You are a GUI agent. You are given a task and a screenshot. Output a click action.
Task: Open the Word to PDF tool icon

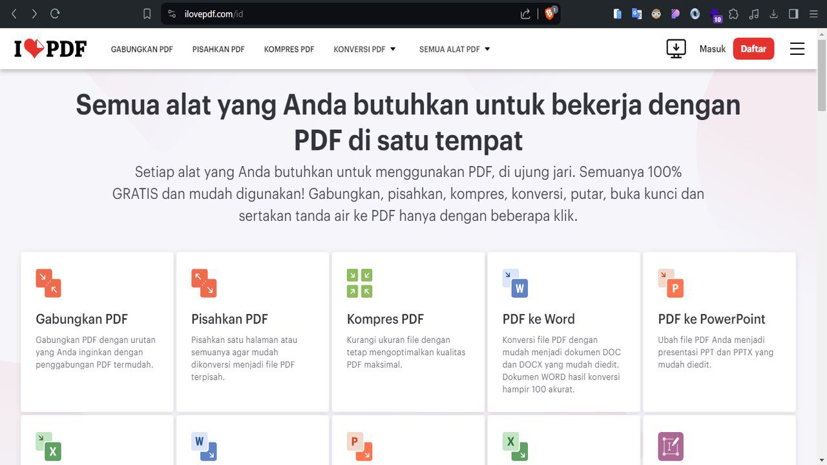click(x=204, y=446)
